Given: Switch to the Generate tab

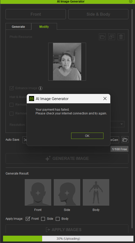Looking at the screenshot, I should 18,27.
